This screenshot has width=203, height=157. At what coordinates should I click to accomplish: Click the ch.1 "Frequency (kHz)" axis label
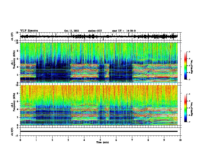click(14, 60)
